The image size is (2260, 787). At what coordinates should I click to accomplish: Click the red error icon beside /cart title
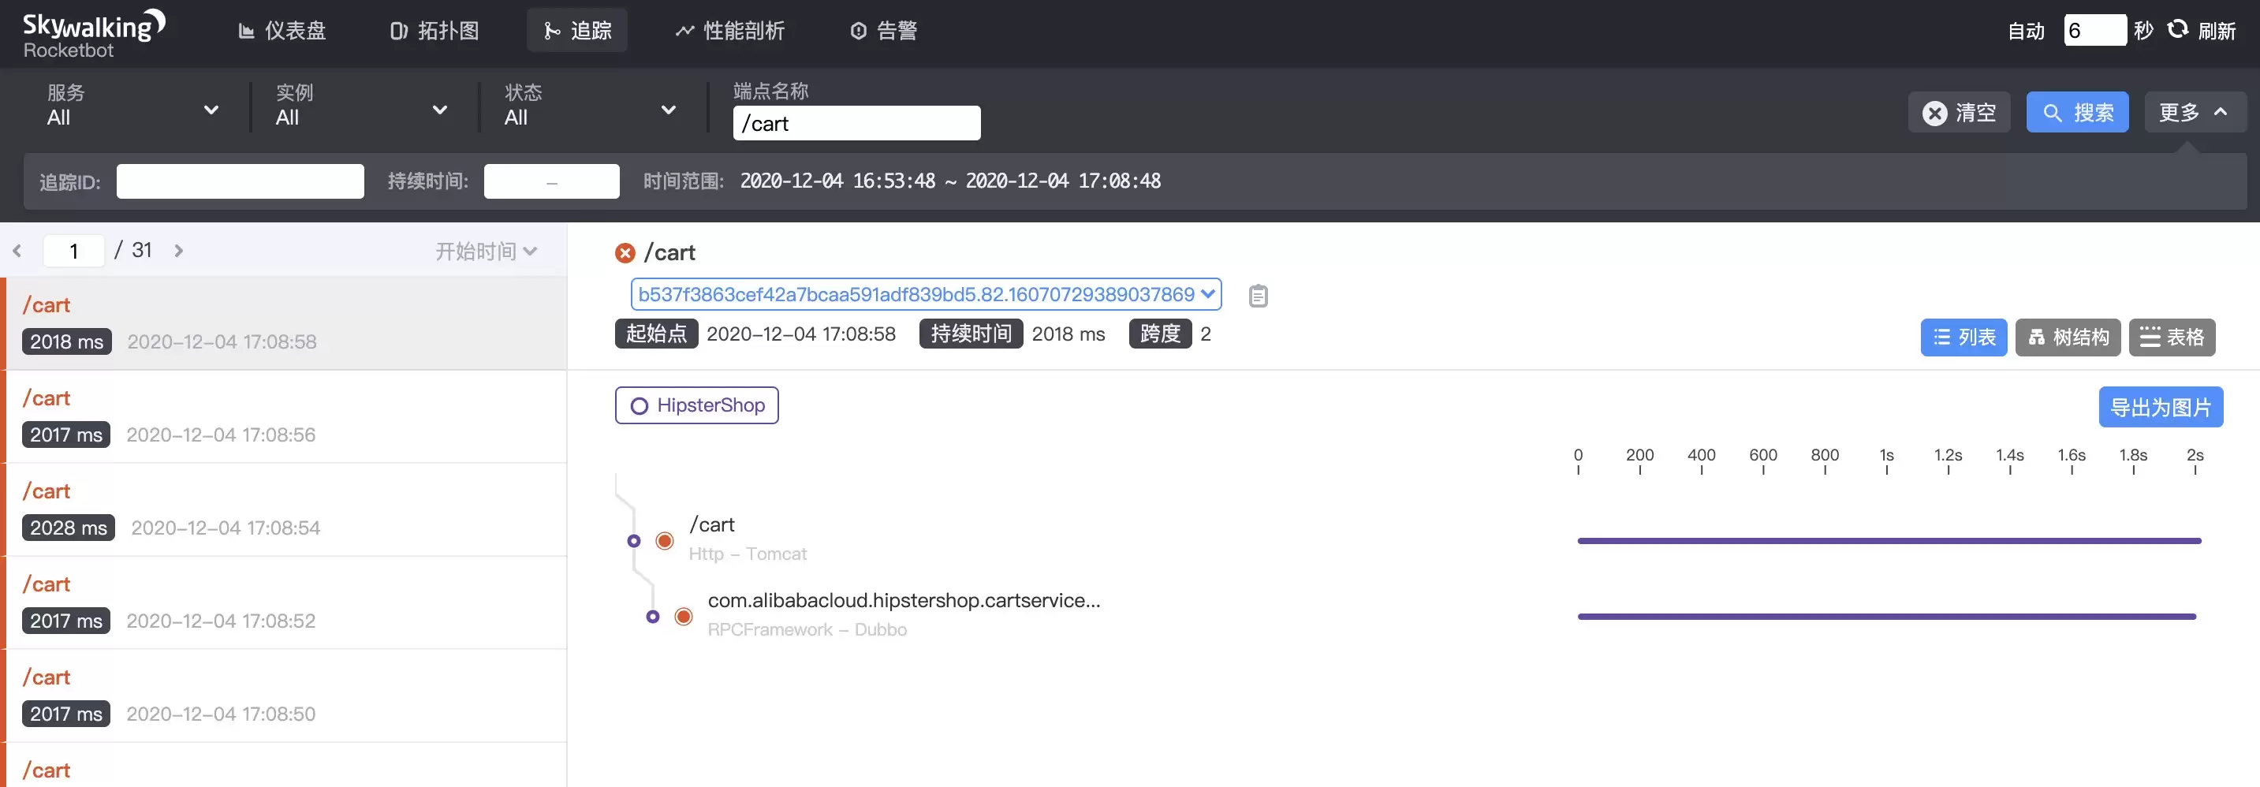tap(625, 252)
